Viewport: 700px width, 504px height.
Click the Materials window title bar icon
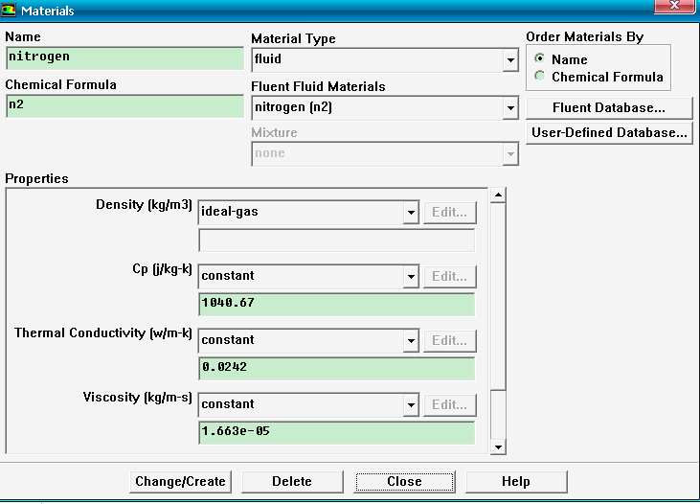11,11
